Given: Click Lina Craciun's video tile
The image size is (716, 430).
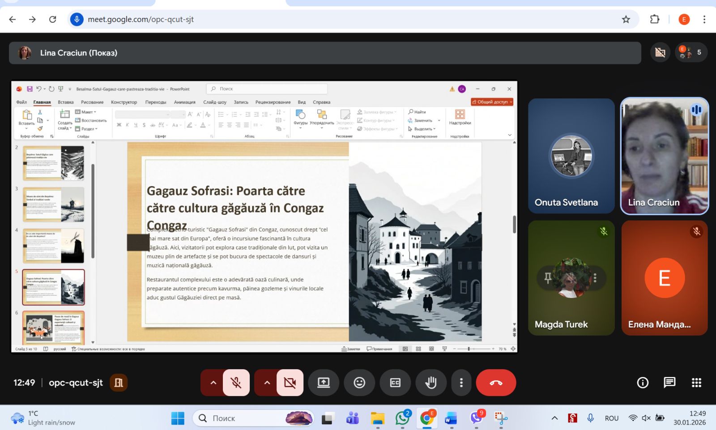Looking at the screenshot, I should (664, 156).
